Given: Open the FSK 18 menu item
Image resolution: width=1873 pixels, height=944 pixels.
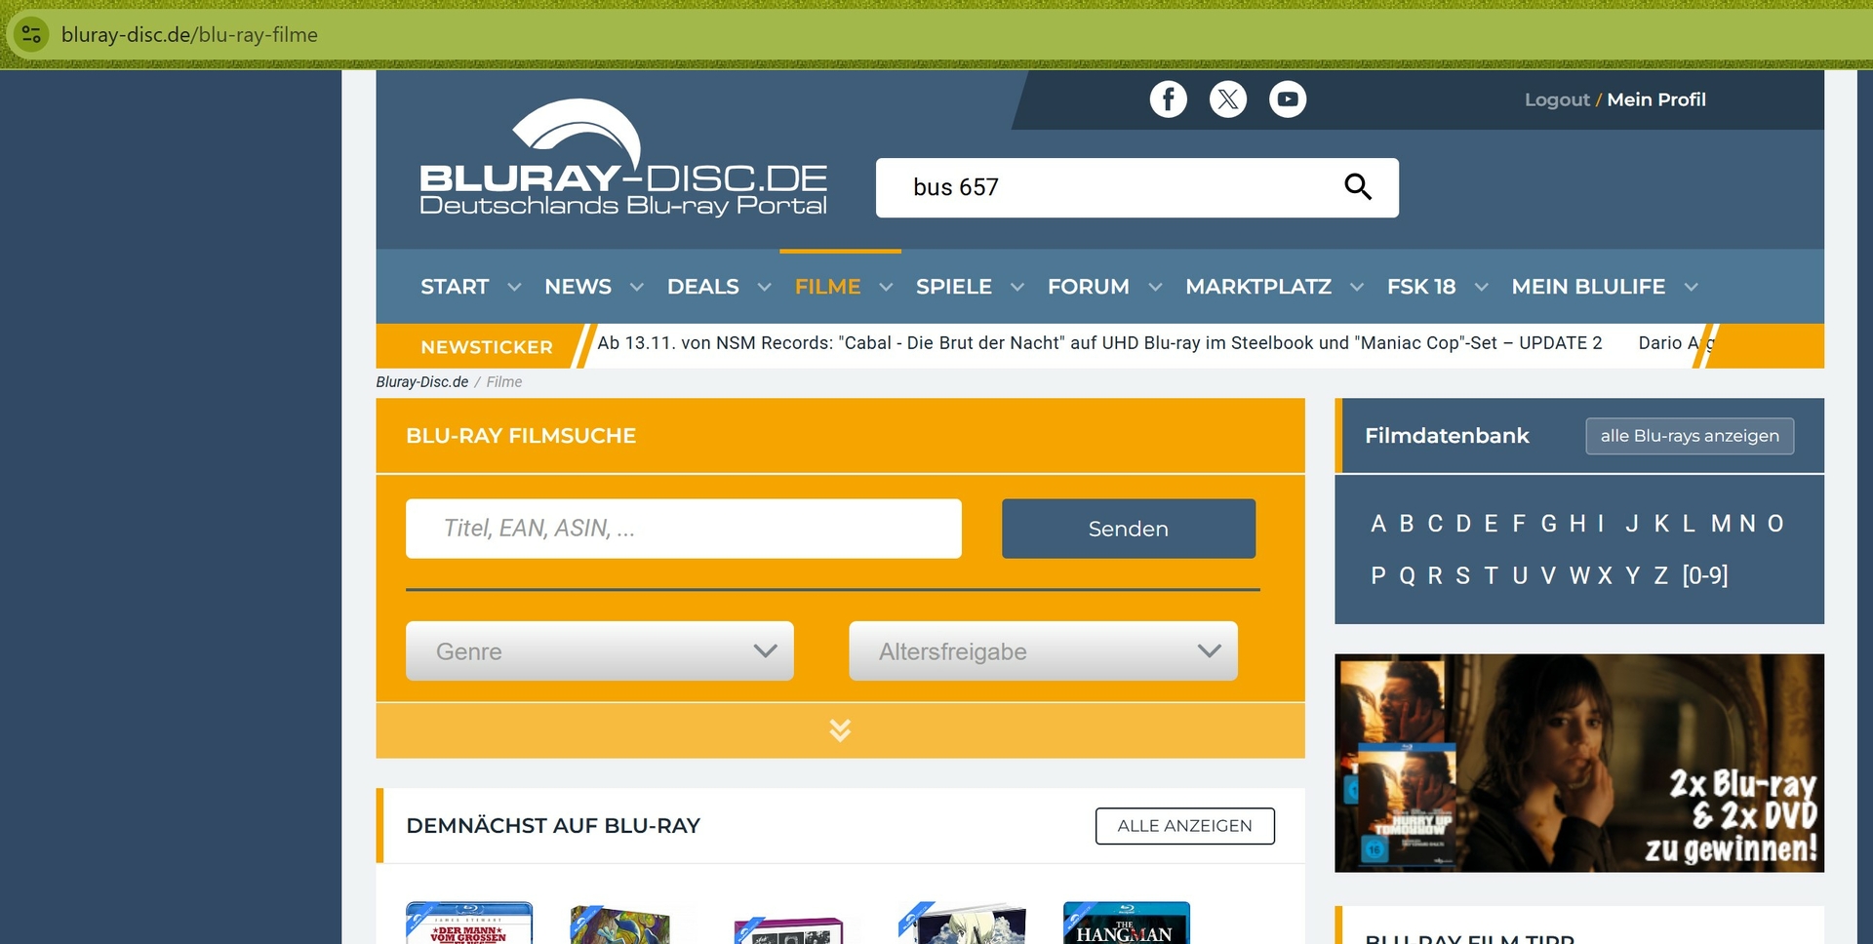Looking at the screenshot, I should coord(1420,287).
